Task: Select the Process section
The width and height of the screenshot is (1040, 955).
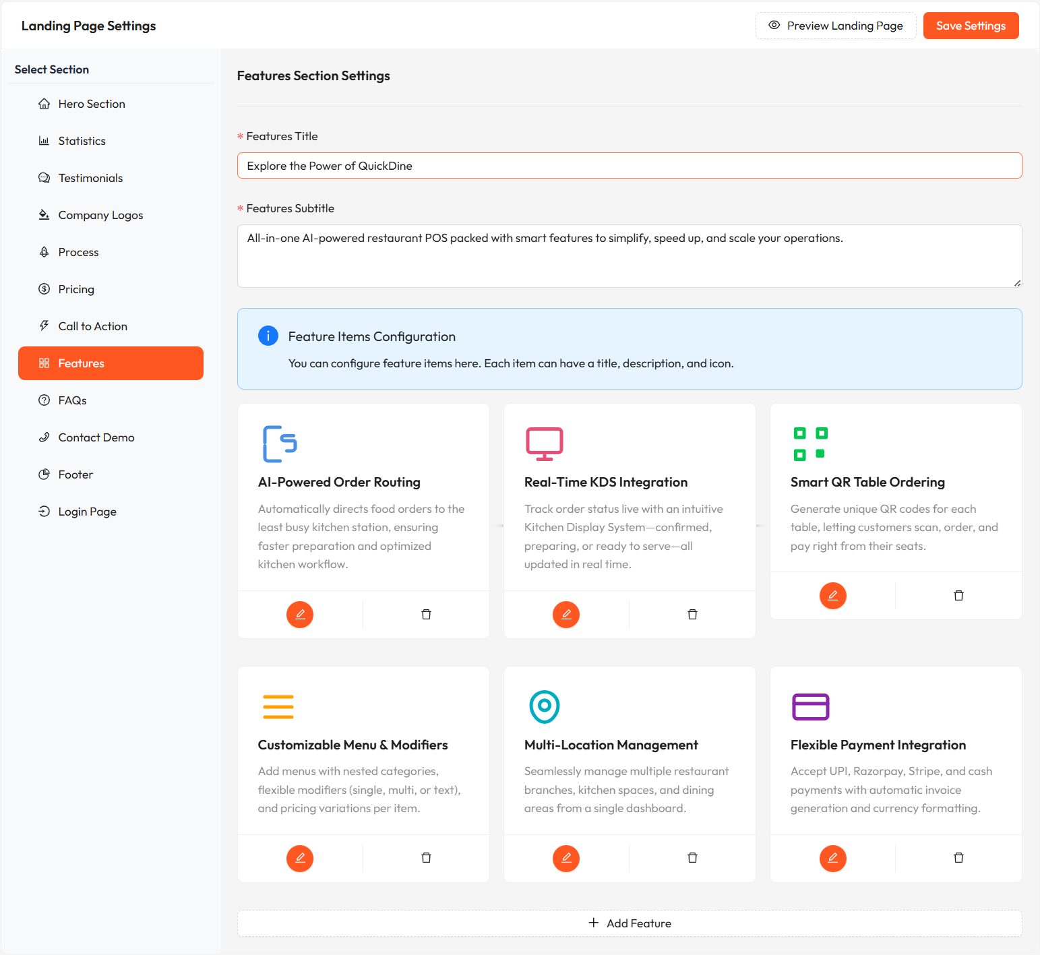Action: pos(111,252)
